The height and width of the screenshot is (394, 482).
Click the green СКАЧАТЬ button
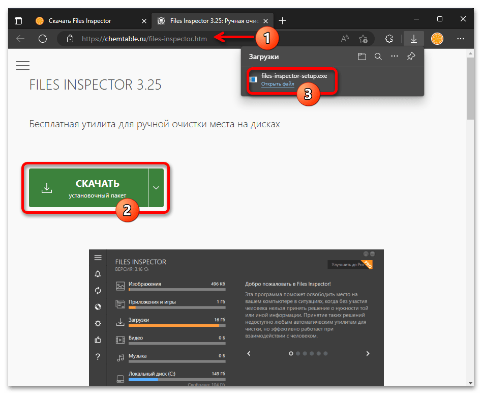pyautogui.click(x=88, y=188)
